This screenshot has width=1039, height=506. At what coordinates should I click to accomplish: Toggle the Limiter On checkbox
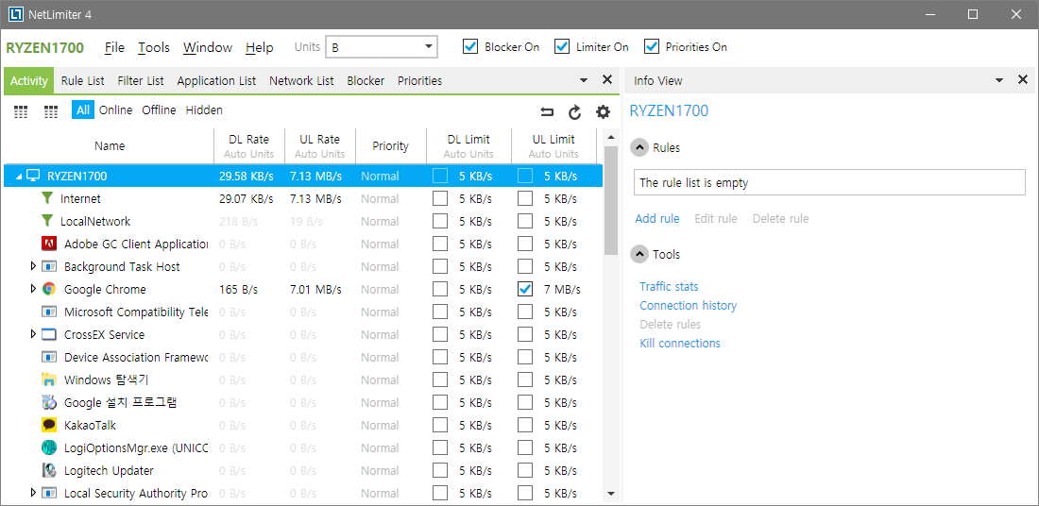(561, 47)
